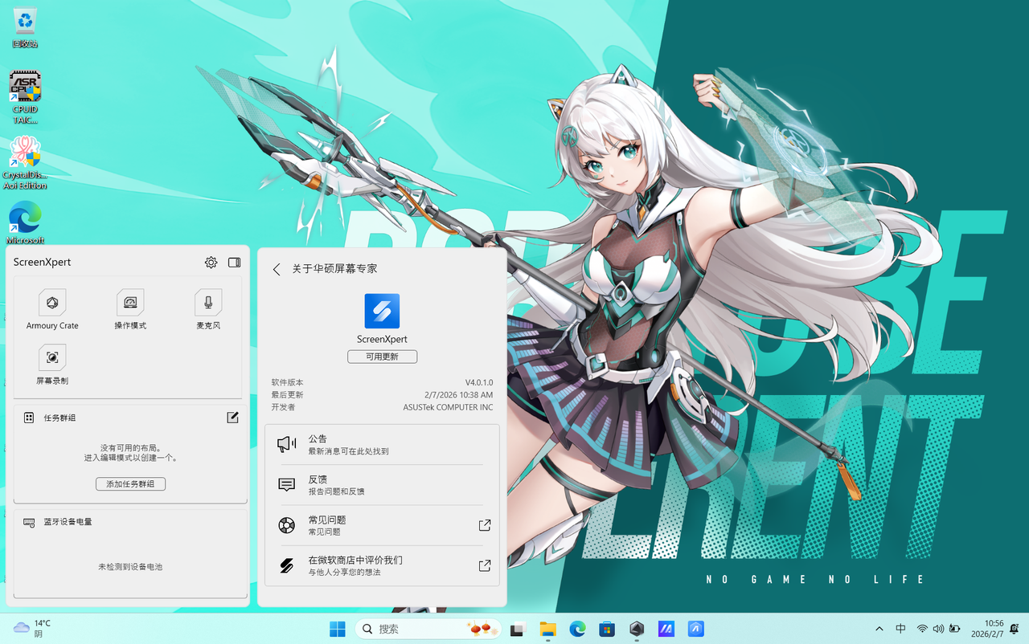
Task: Open Microsoft Store from the taskbar
Action: click(x=608, y=629)
